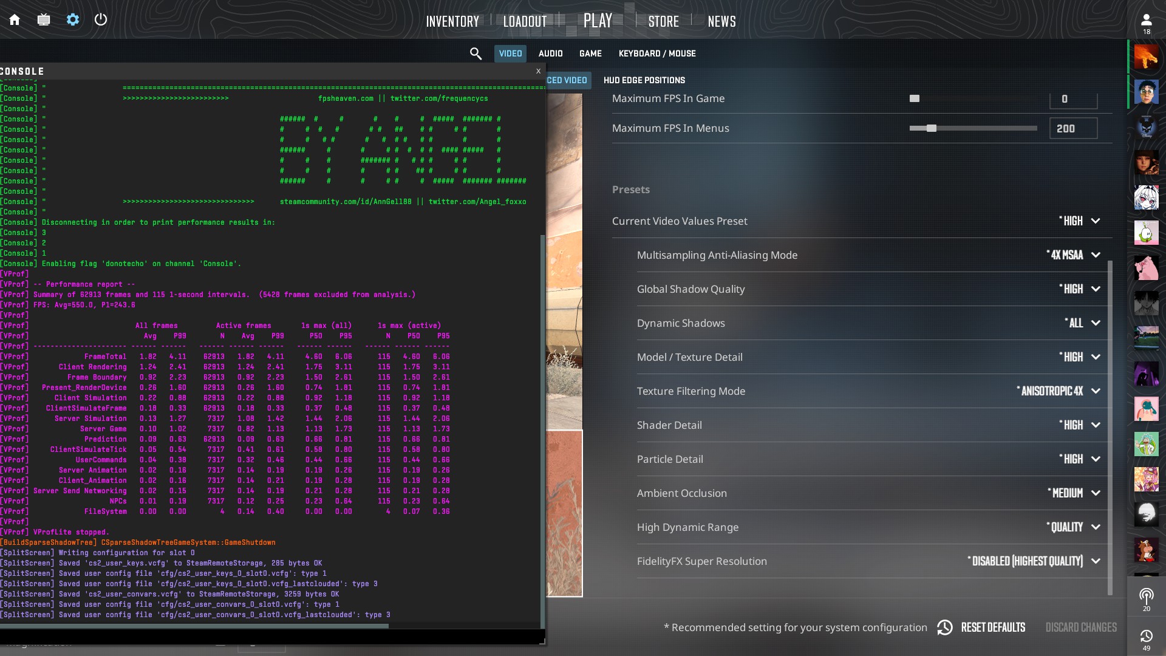Image resolution: width=1166 pixels, height=656 pixels.
Task: Click the settings search magnifier icon
Action: pyautogui.click(x=476, y=54)
